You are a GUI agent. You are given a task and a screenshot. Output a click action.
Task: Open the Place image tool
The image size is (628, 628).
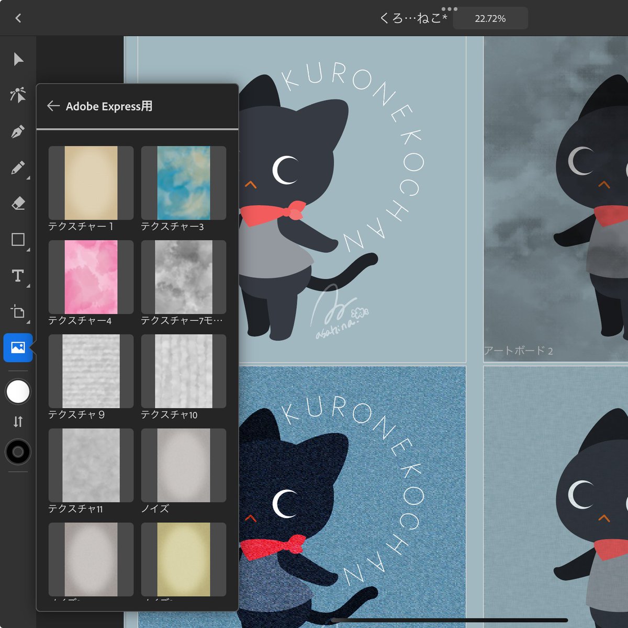pyautogui.click(x=18, y=347)
